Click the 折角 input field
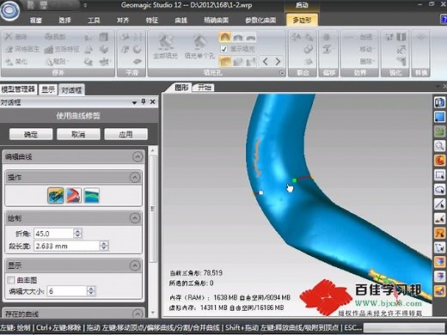447x335 pixels. (x=54, y=234)
